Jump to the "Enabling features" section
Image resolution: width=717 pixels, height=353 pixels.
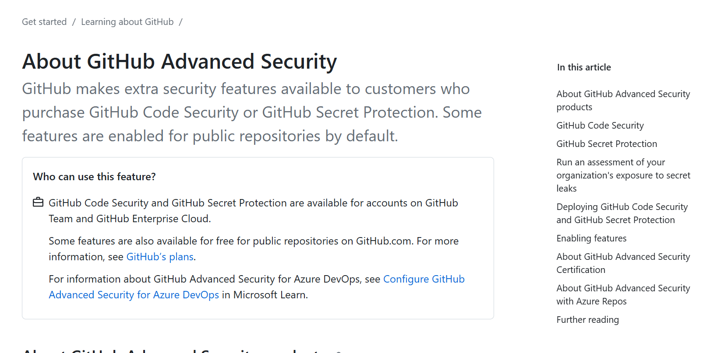point(591,238)
